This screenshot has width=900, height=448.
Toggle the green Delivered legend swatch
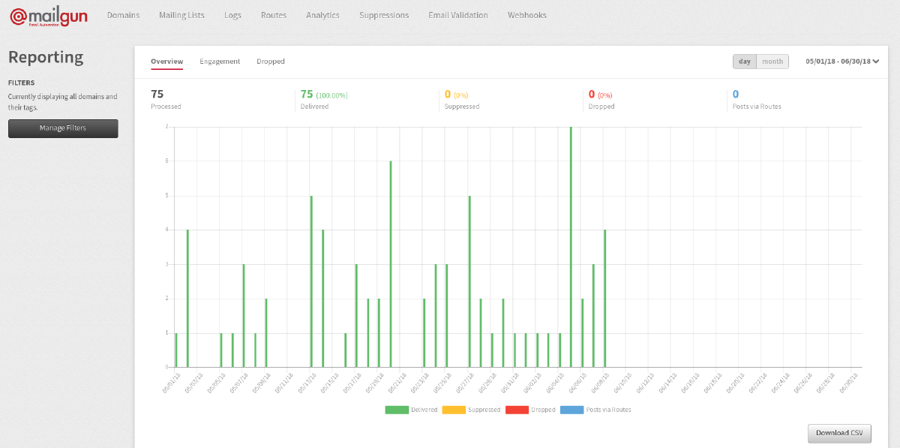[x=397, y=410]
